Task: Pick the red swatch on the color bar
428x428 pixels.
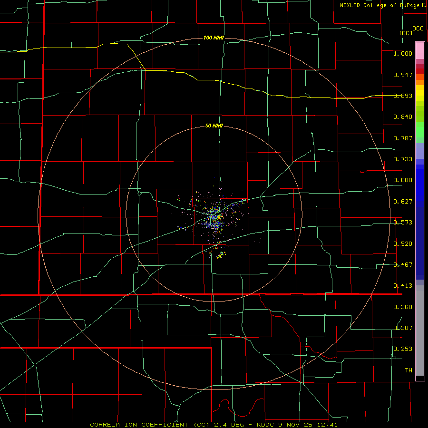Action: (420, 71)
